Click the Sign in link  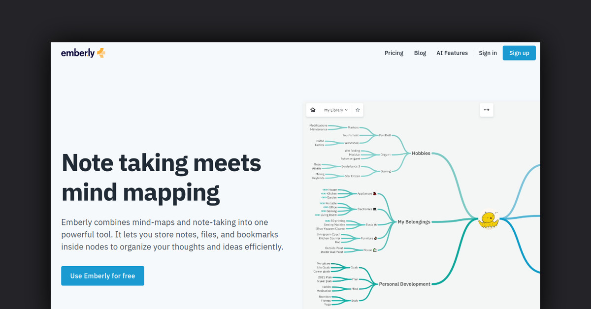tap(488, 53)
